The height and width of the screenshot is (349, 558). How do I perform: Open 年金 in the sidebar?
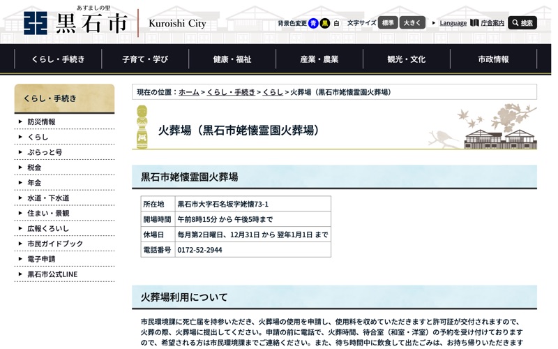click(34, 183)
